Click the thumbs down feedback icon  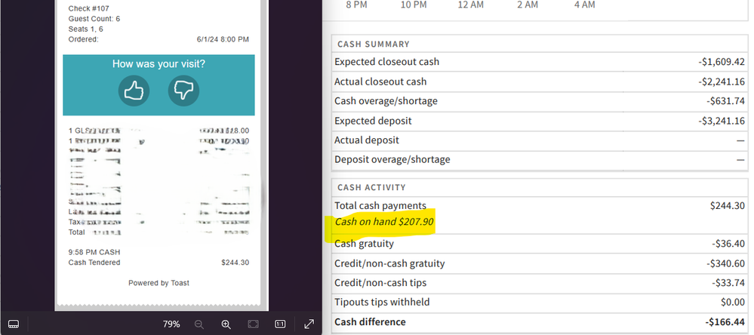(183, 91)
